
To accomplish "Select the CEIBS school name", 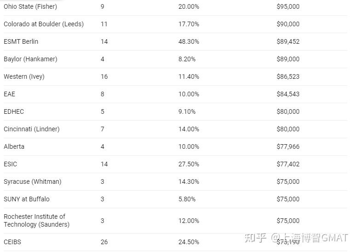I will click(12, 242).
